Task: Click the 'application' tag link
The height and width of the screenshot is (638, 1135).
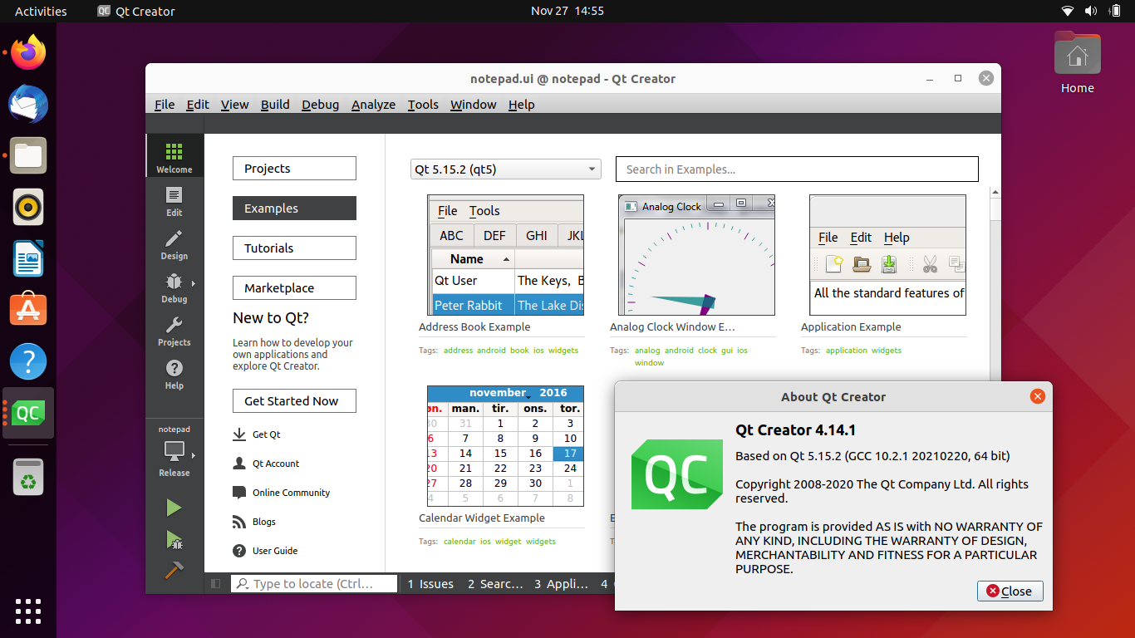Action: (x=846, y=351)
